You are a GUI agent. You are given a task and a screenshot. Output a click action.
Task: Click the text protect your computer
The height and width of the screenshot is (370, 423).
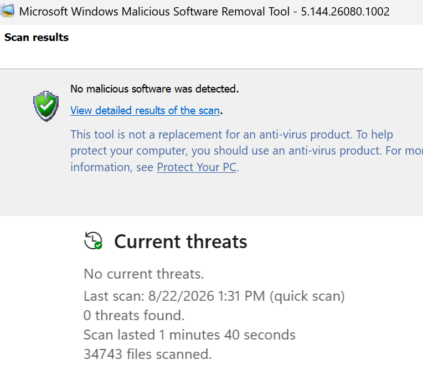[129, 151]
